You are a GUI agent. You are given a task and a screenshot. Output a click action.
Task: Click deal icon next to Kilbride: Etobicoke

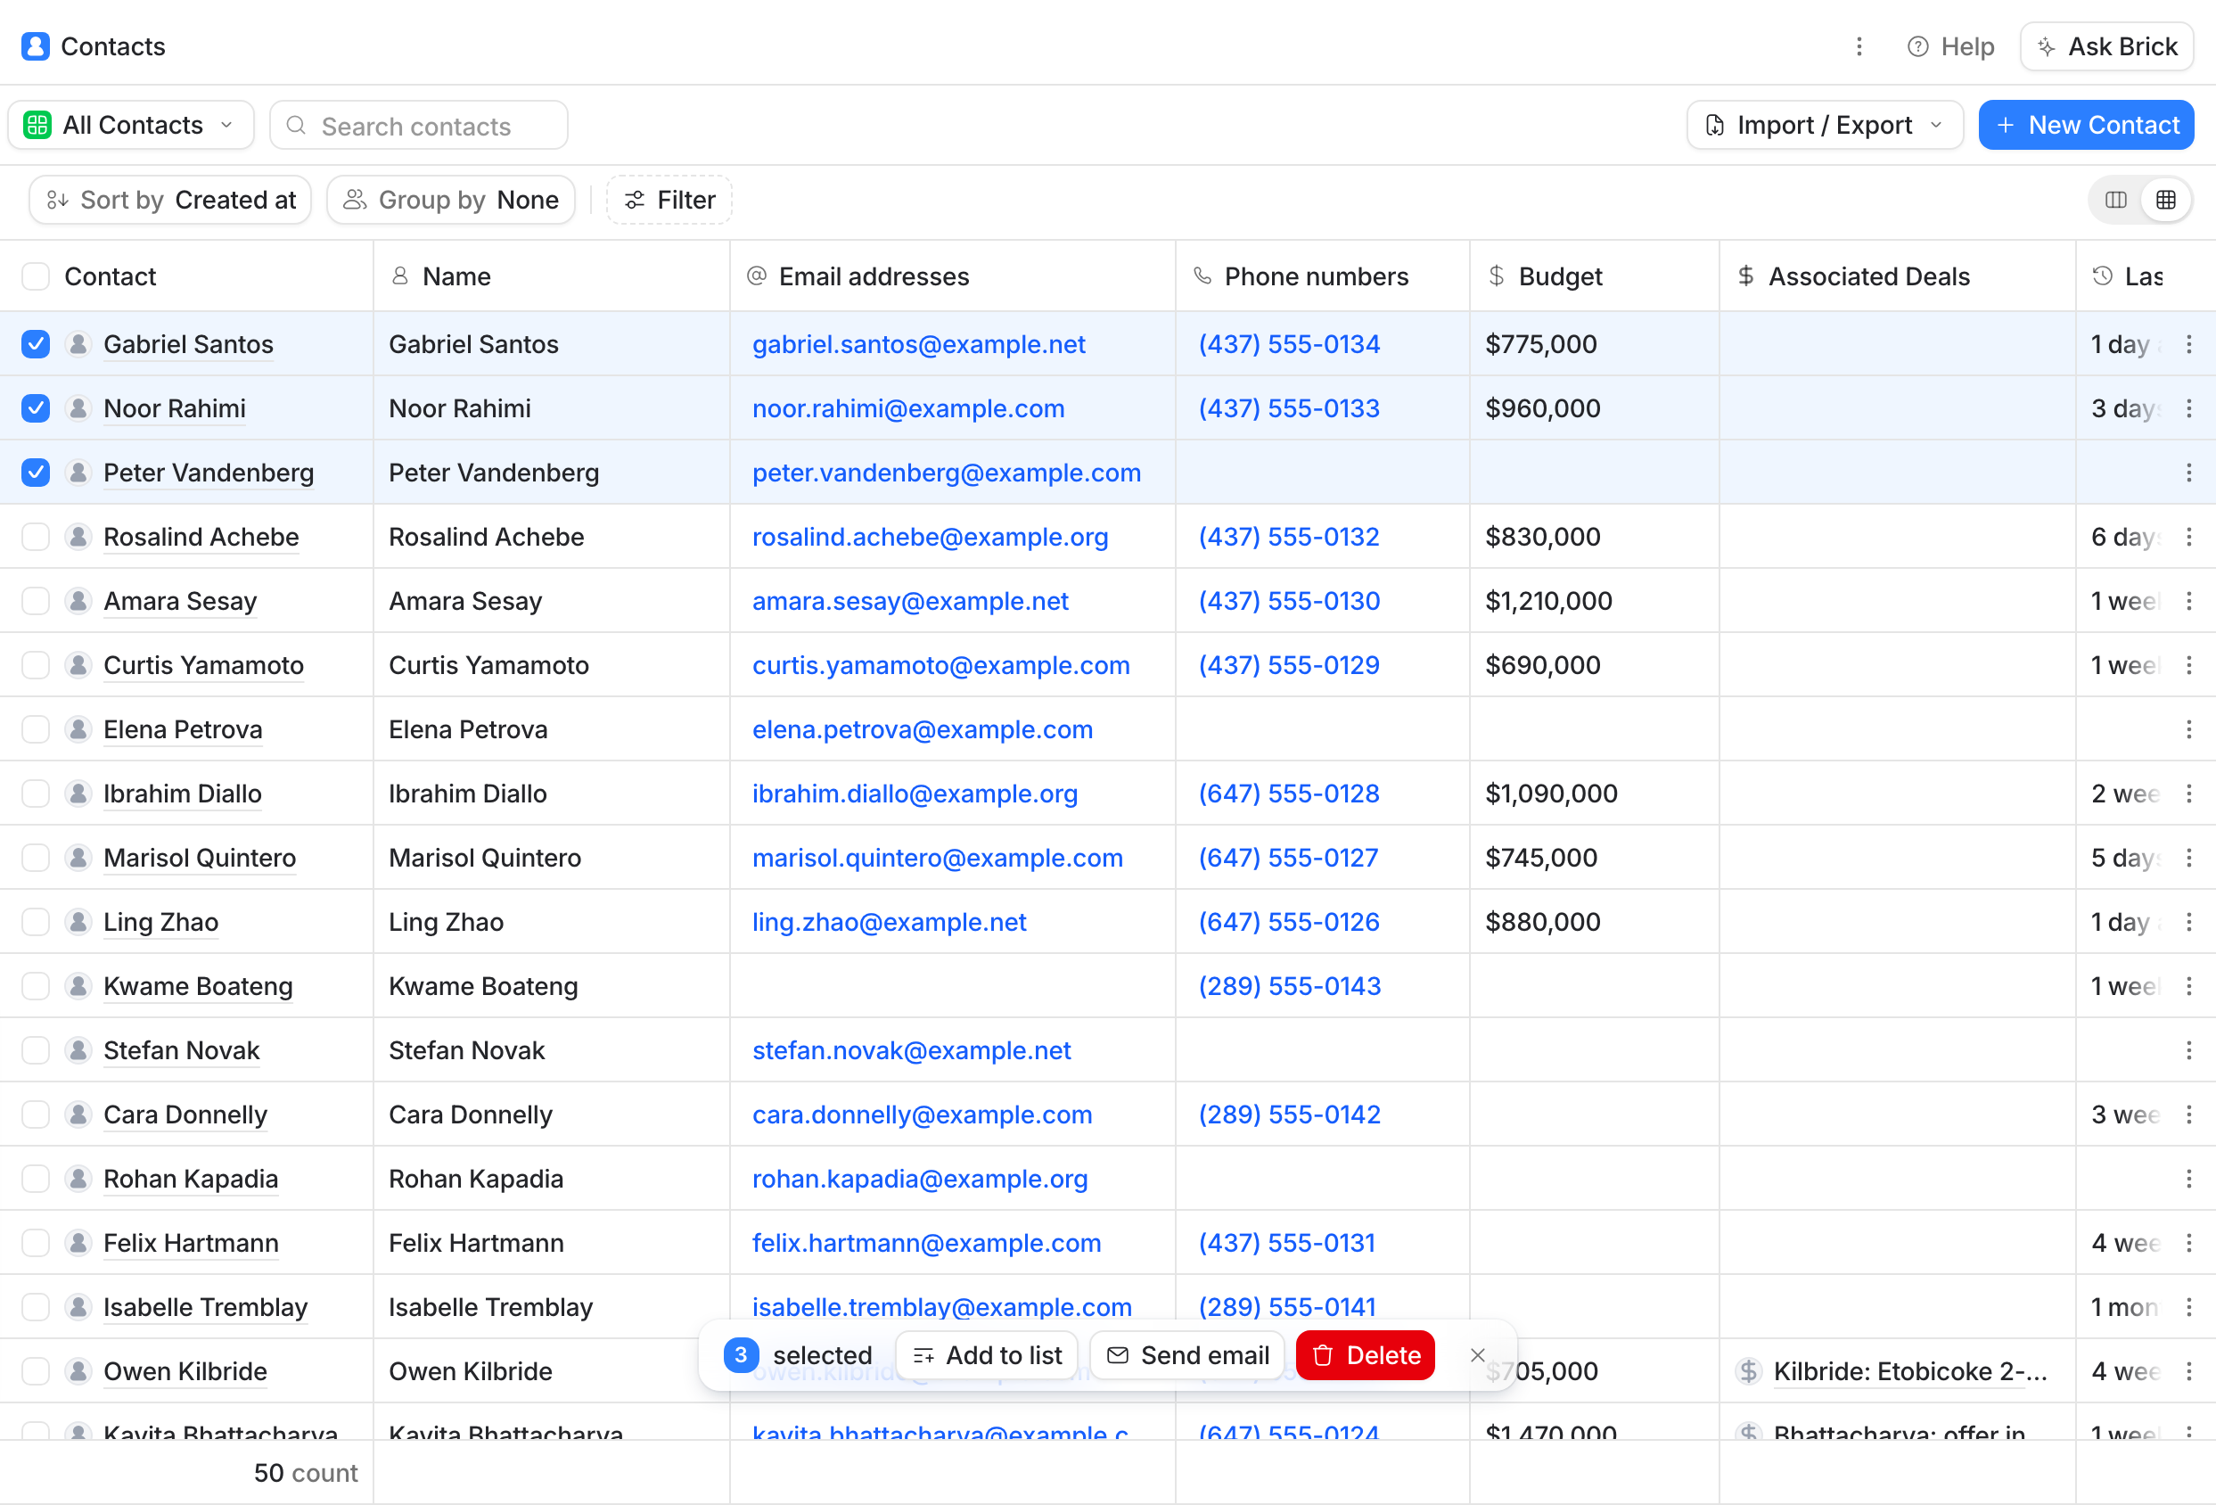(1748, 1371)
